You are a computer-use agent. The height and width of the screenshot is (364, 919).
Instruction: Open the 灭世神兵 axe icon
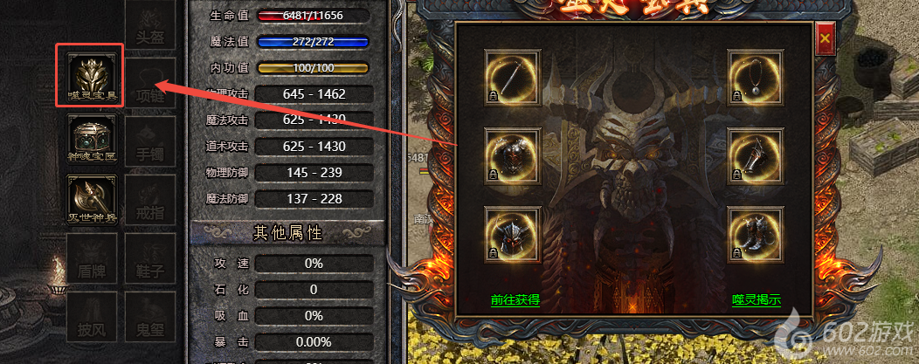click(92, 200)
